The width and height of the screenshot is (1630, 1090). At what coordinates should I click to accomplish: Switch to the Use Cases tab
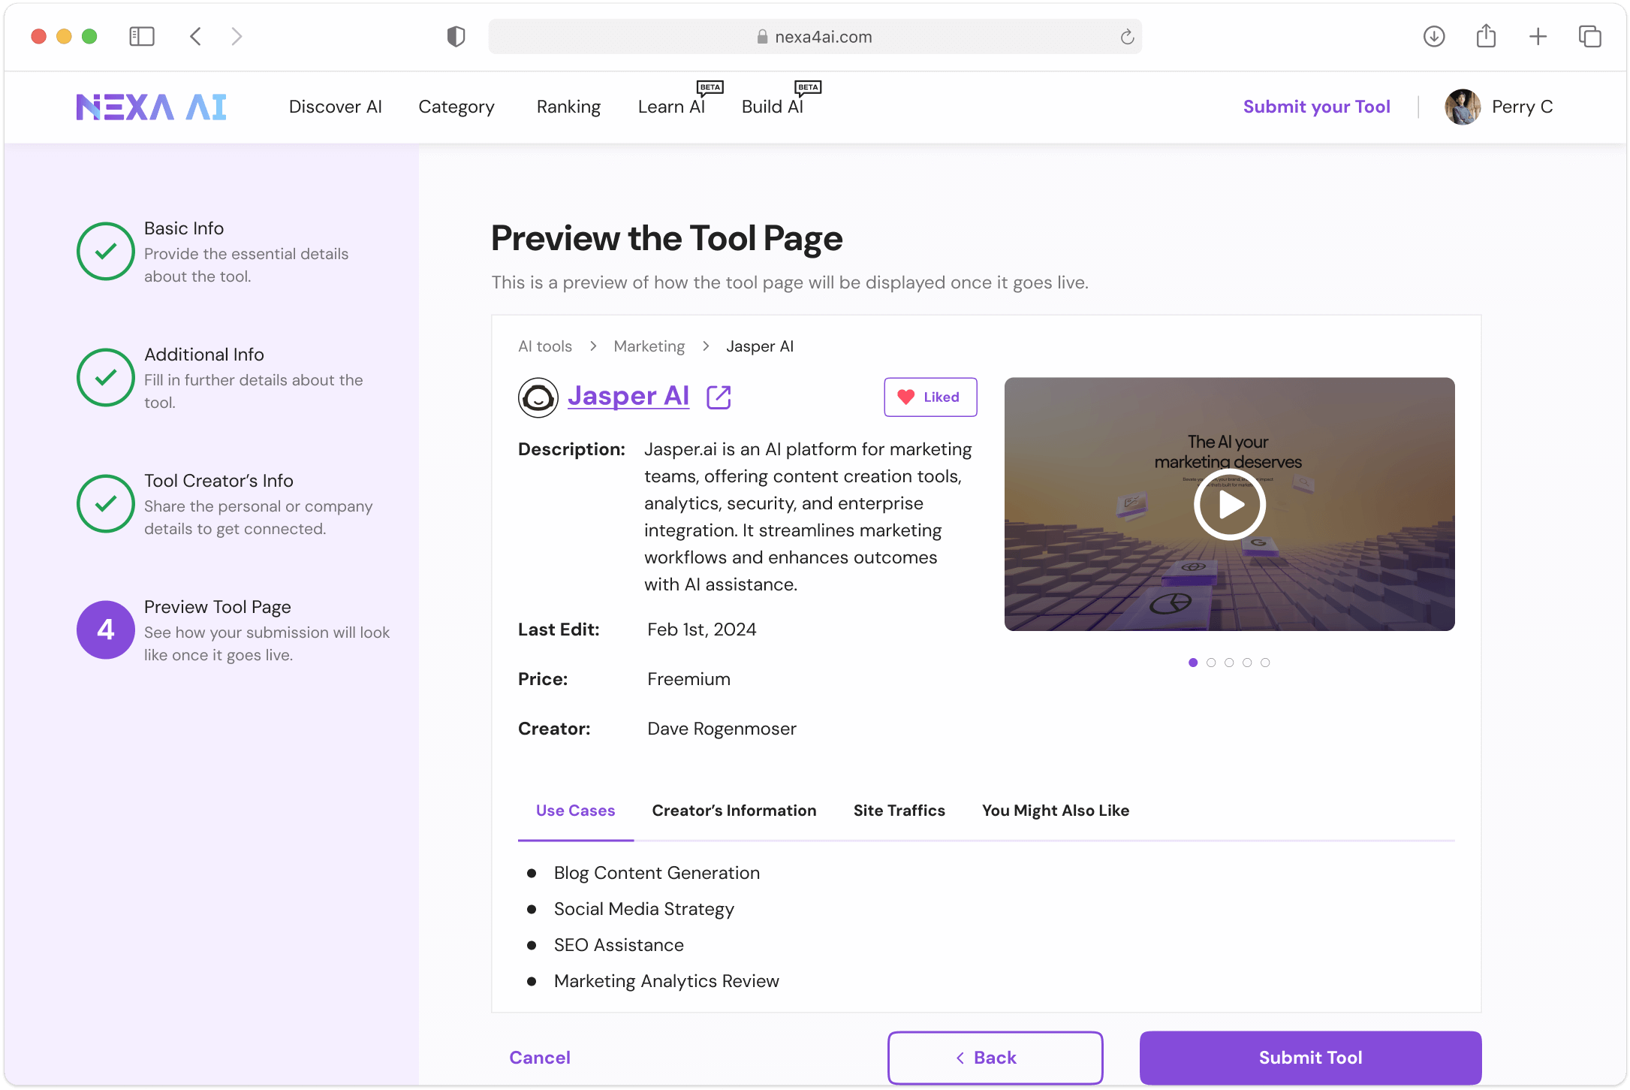575,811
